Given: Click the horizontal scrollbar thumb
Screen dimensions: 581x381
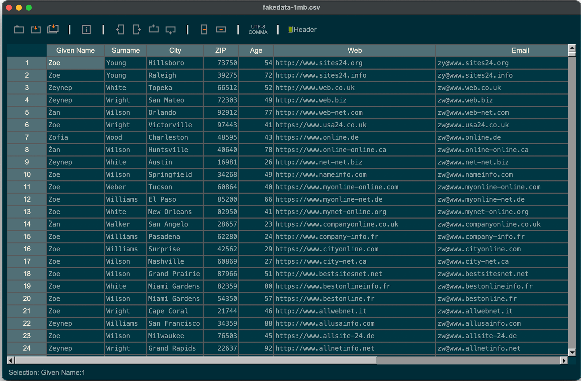Looking at the screenshot, I should (x=196, y=360).
